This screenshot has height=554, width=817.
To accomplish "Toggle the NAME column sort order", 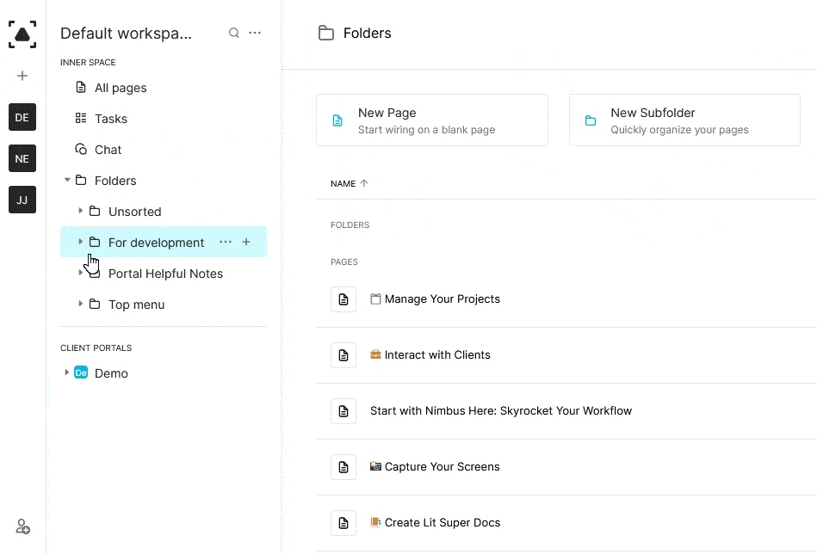I will coord(349,183).
